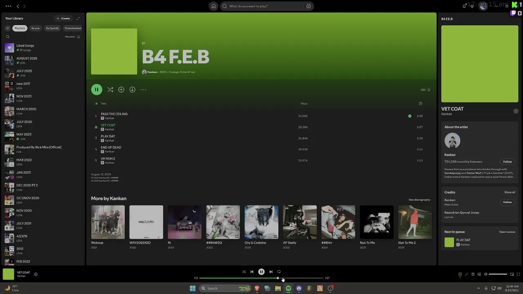Select the UH HUH 2 track row

261,160
